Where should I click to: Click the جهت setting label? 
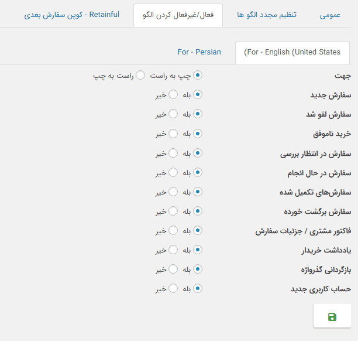point(343,76)
